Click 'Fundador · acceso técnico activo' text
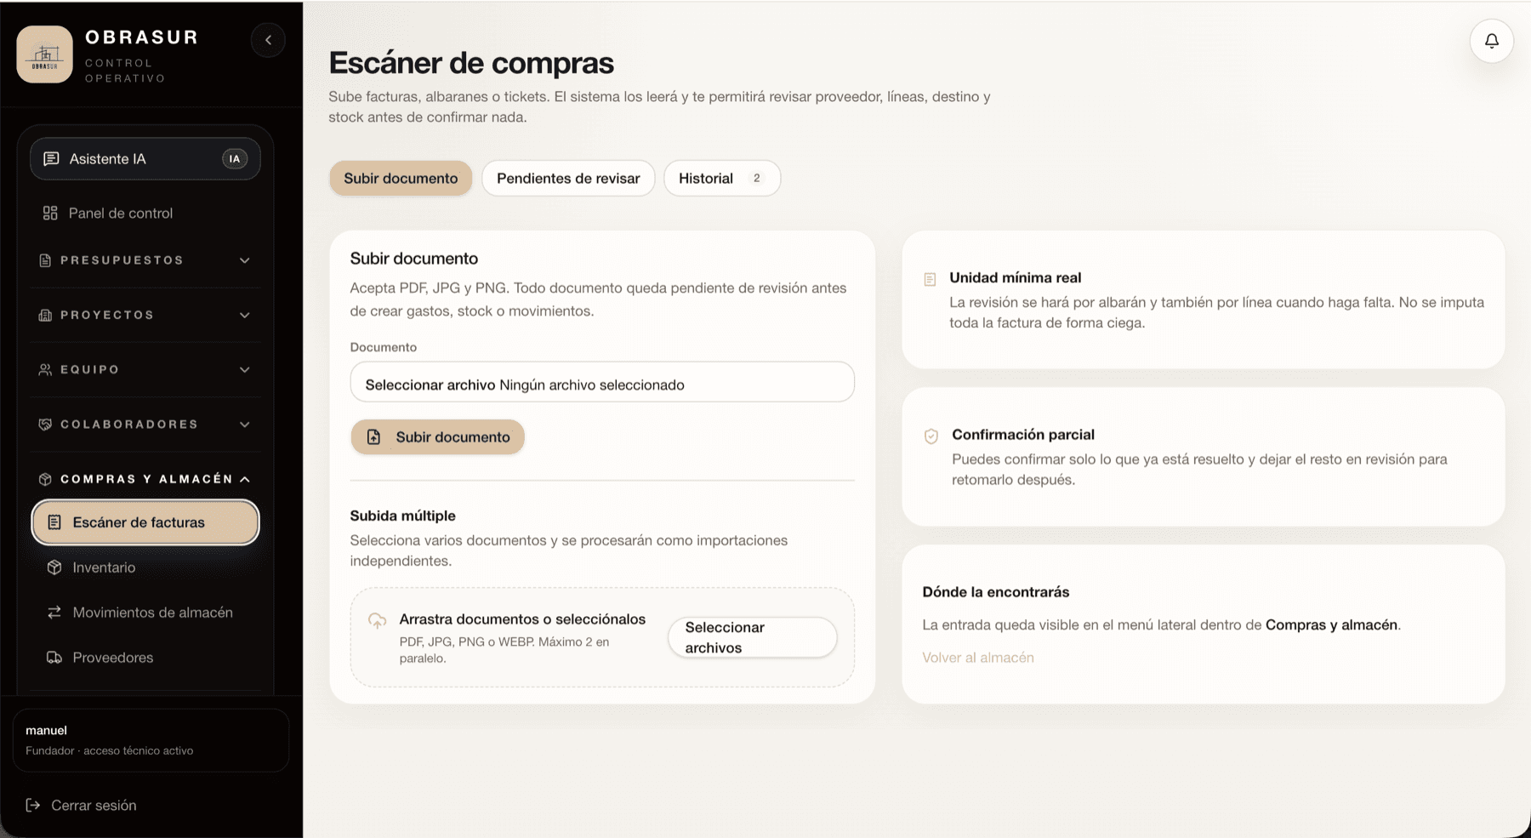Viewport: 1531px width, 838px height. 109,750
